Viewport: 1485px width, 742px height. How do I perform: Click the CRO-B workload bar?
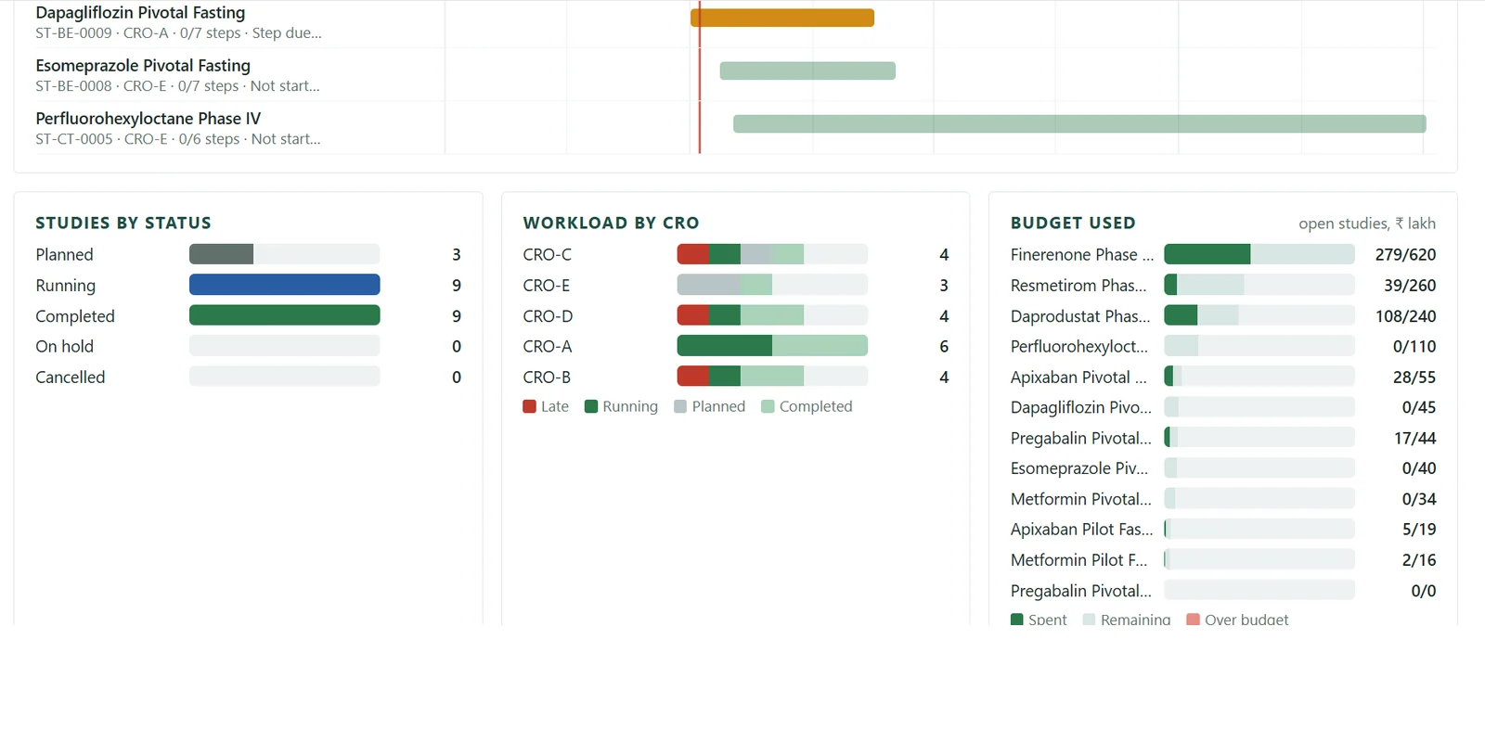(772, 377)
